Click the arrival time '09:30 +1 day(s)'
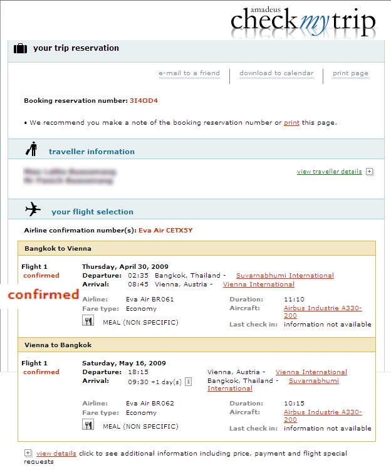 click(x=155, y=382)
